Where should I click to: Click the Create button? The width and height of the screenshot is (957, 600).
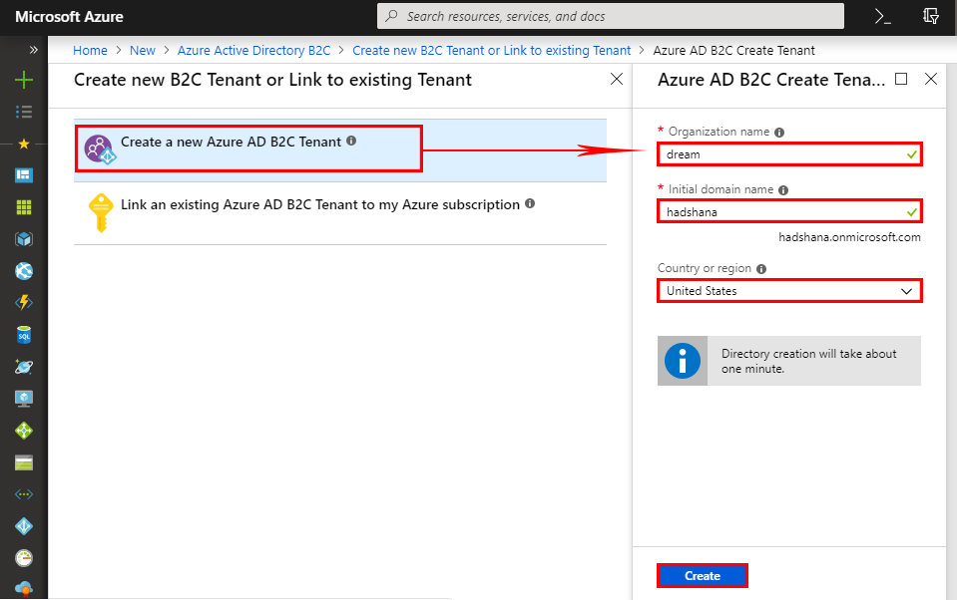(x=702, y=576)
